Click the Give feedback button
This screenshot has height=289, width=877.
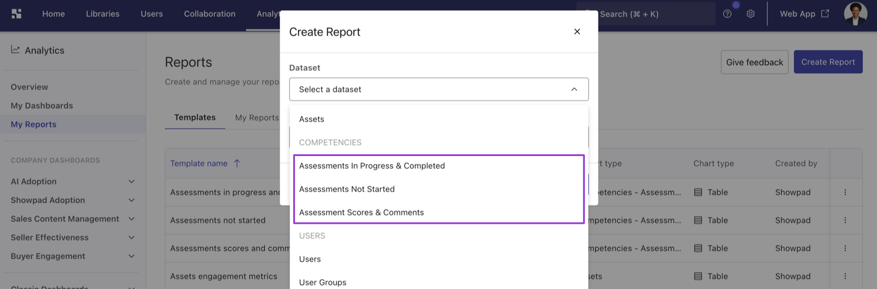pos(755,62)
